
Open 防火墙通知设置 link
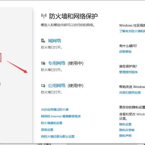52,123
